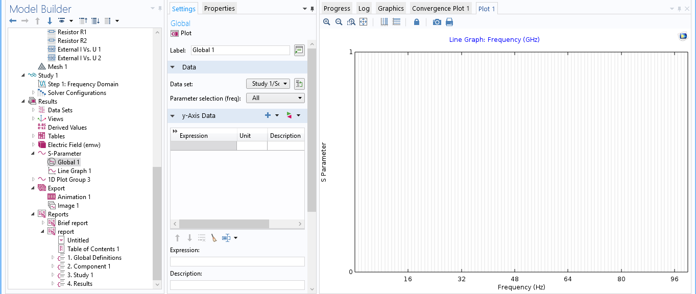Select the Brief report node
The width and height of the screenshot is (696, 294).
click(x=73, y=223)
